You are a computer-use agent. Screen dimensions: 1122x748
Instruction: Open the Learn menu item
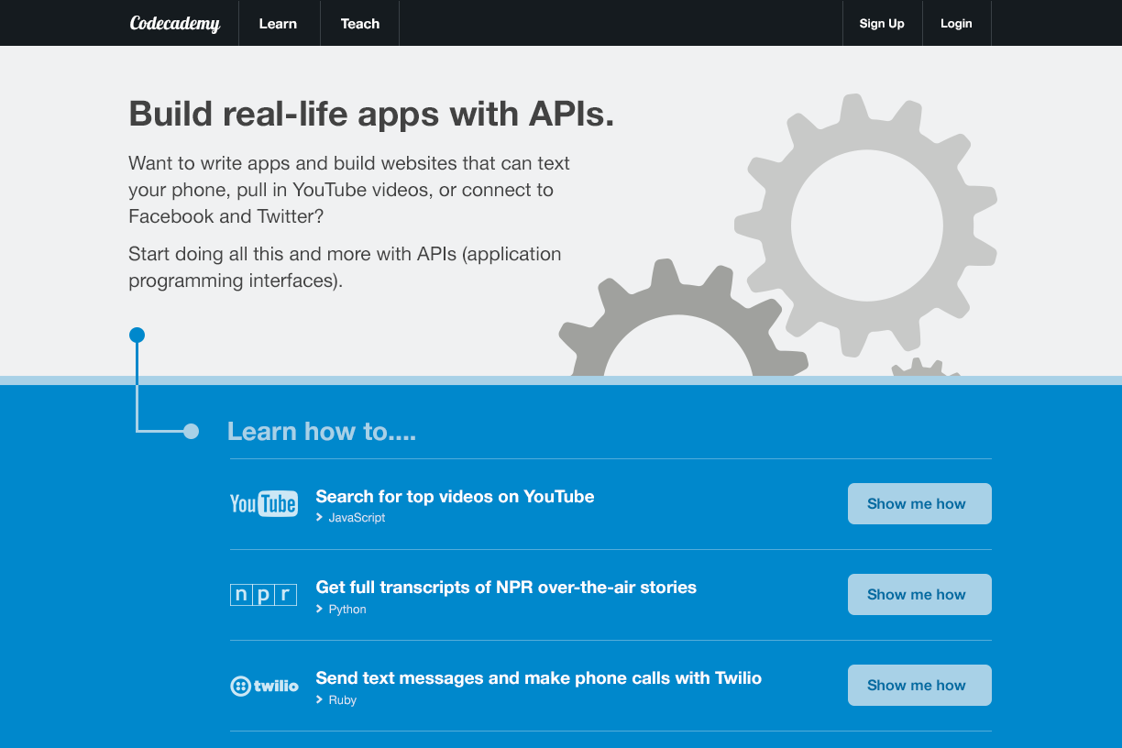pyautogui.click(x=278, y=24)
